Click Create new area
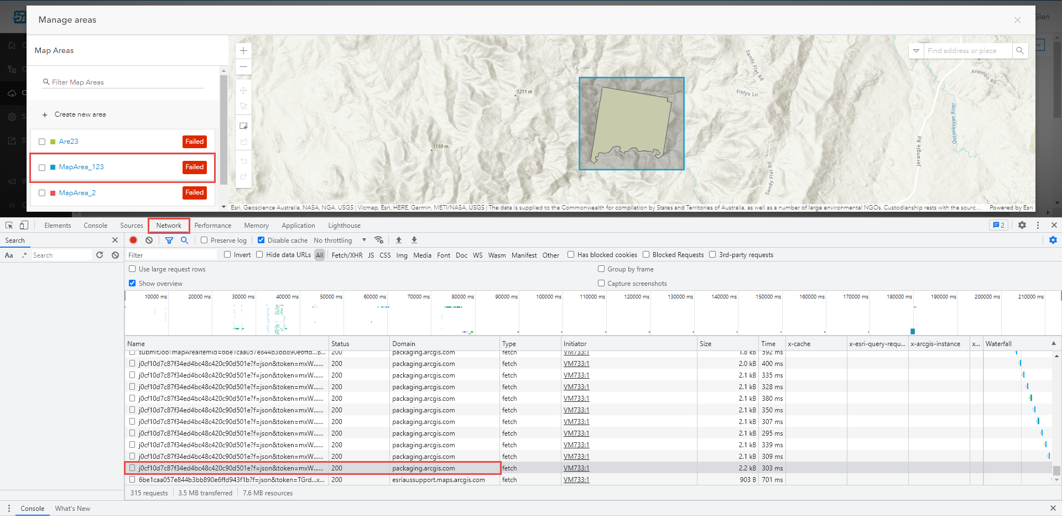 tap(80, 114)
